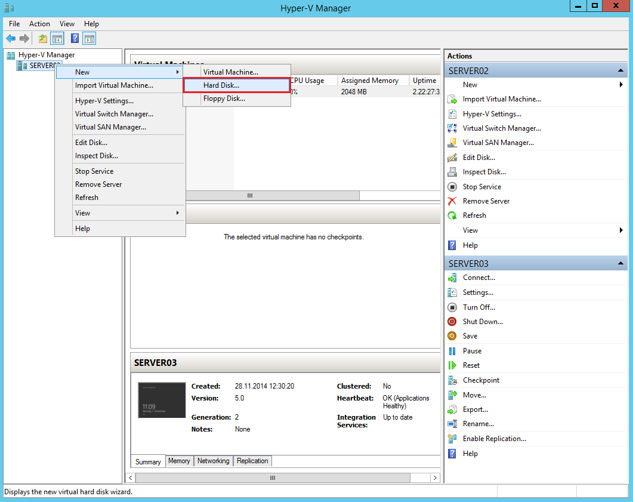Image resolution: width=633 pixels, height=502 pixels.
Task: Click the Export action for SERVER03
Action: 475,409
